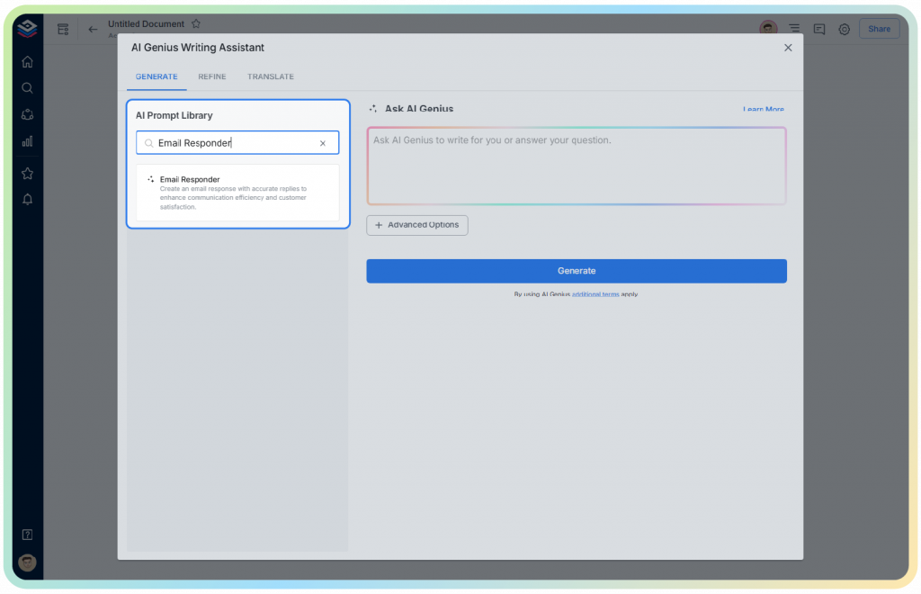Switch to the REFINE tab

click(x=211, y=76)
